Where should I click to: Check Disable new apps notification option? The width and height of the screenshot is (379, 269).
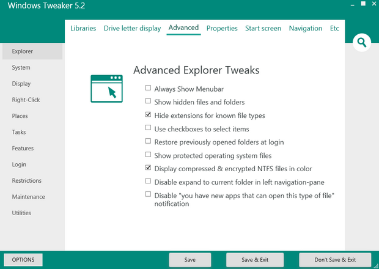tap(148, 194)
